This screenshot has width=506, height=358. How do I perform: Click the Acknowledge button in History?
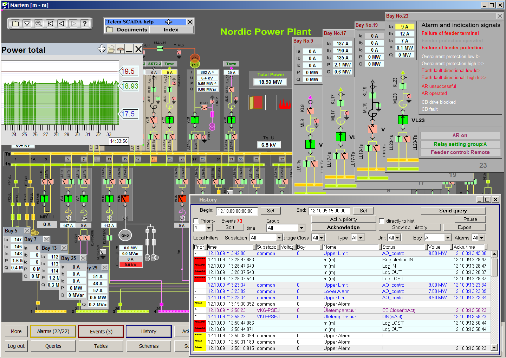pyautogui.click(x=343, y=227)
